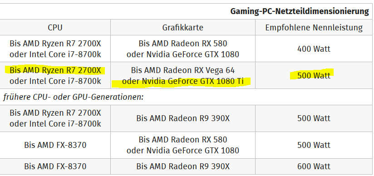Click oder Nvidia GeForce GTX 1080 in first row
Viewport: 374px width, 176px height.
(183, 54)
